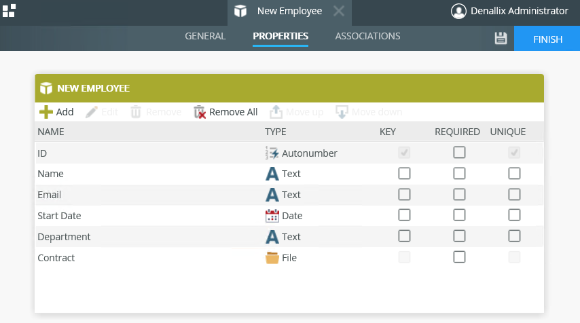Image resolution: width=580 pixels, height=323 pixels.
Task: Click the Autonumber type icon for ID
Action: click(272, 153)
